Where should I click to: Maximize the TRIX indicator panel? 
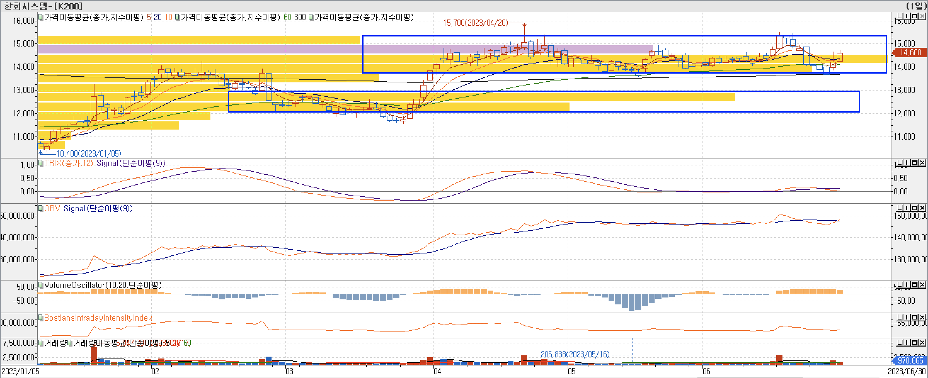pyautogui.click(x=915, y=163)
